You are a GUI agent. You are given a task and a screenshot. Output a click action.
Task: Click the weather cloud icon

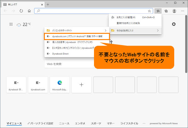click(19, 25)
